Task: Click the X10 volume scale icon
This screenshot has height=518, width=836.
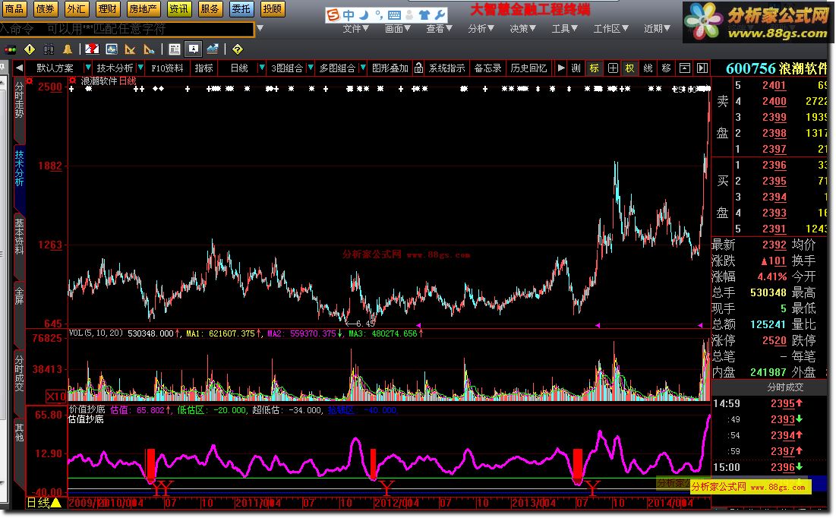Action: [x=55, y=396]
